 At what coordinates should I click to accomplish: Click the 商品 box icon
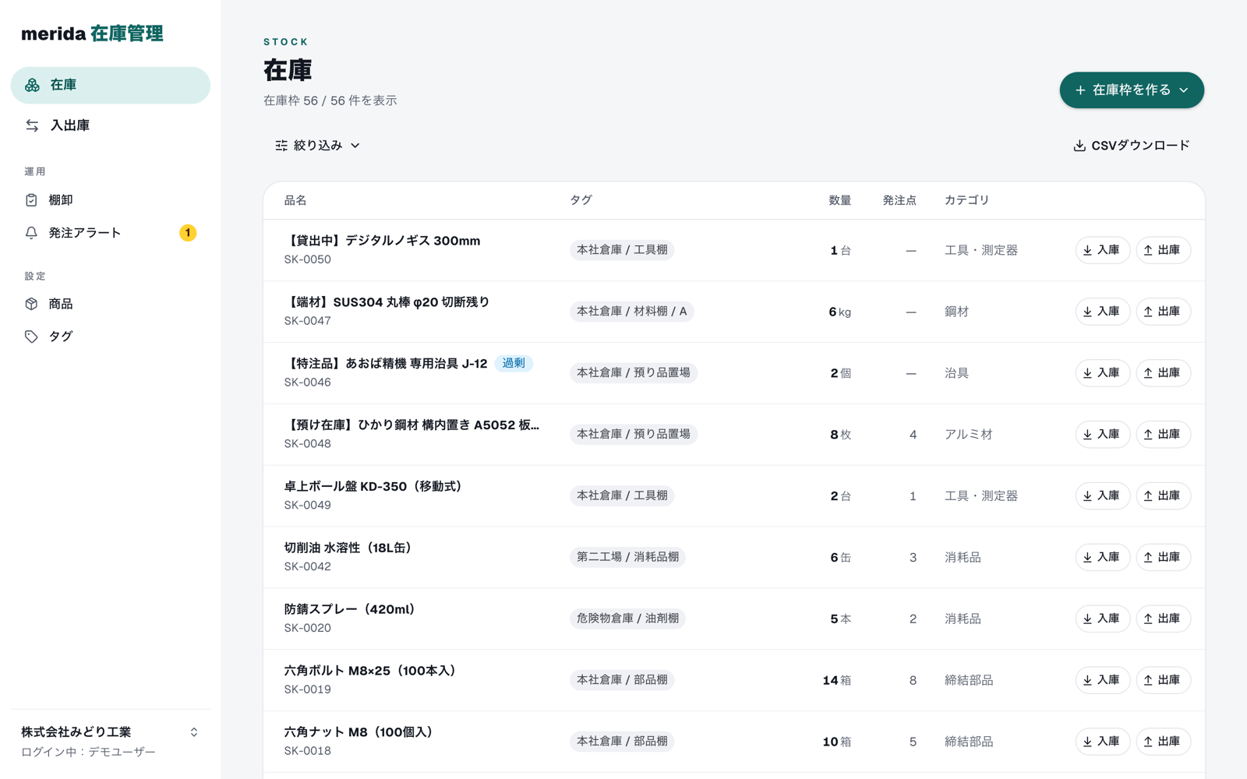click(x=31, y=304)
